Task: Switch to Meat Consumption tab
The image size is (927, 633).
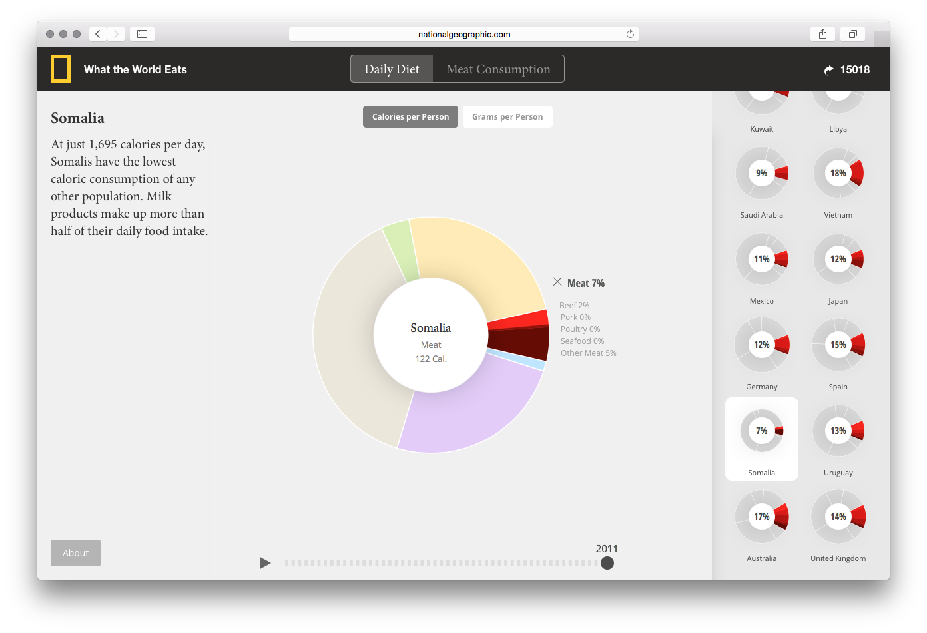Action: coord(498,69)
